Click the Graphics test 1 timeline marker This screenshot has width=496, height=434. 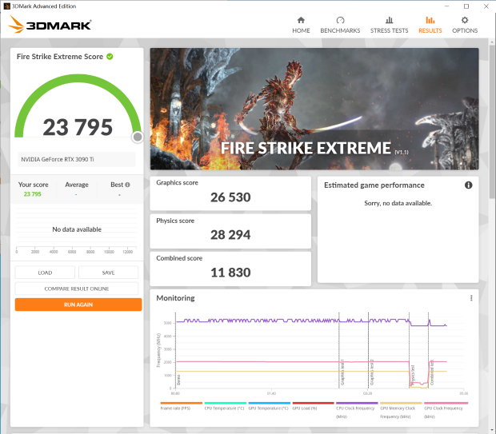pyautogui.click(x=342, y=372)
